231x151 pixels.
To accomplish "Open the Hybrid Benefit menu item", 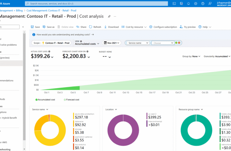I will [9, 118].
